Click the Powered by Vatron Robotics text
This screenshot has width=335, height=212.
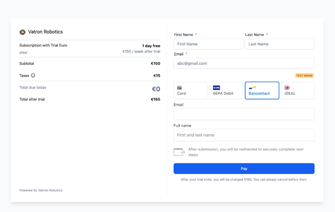pos(41,190)
